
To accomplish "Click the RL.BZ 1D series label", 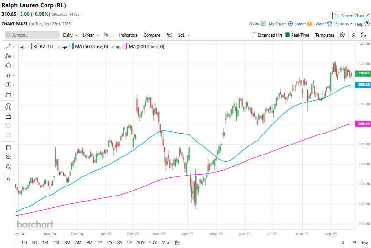I will coord(44,47).
